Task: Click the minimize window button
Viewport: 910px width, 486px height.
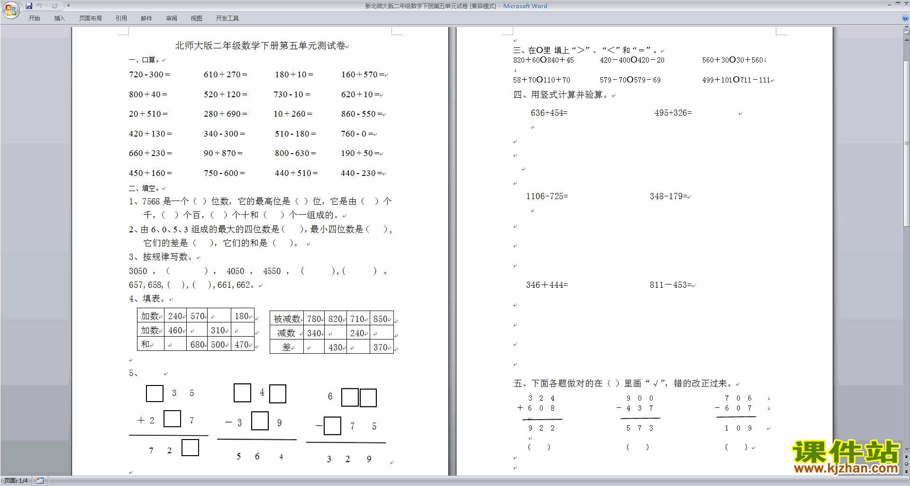Action: (889, 4)
